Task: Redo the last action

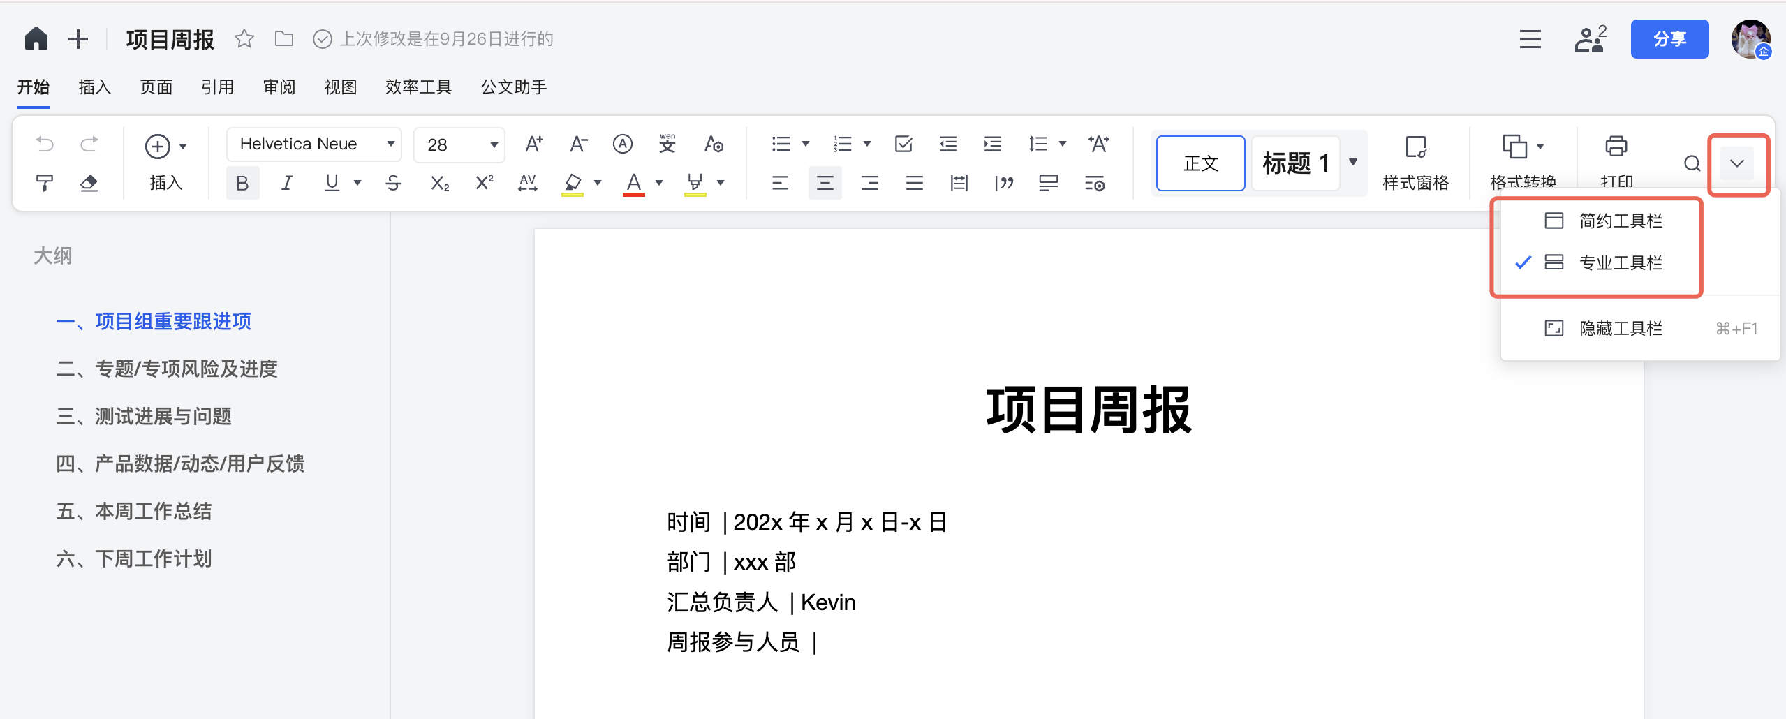Action: (89, 144)
